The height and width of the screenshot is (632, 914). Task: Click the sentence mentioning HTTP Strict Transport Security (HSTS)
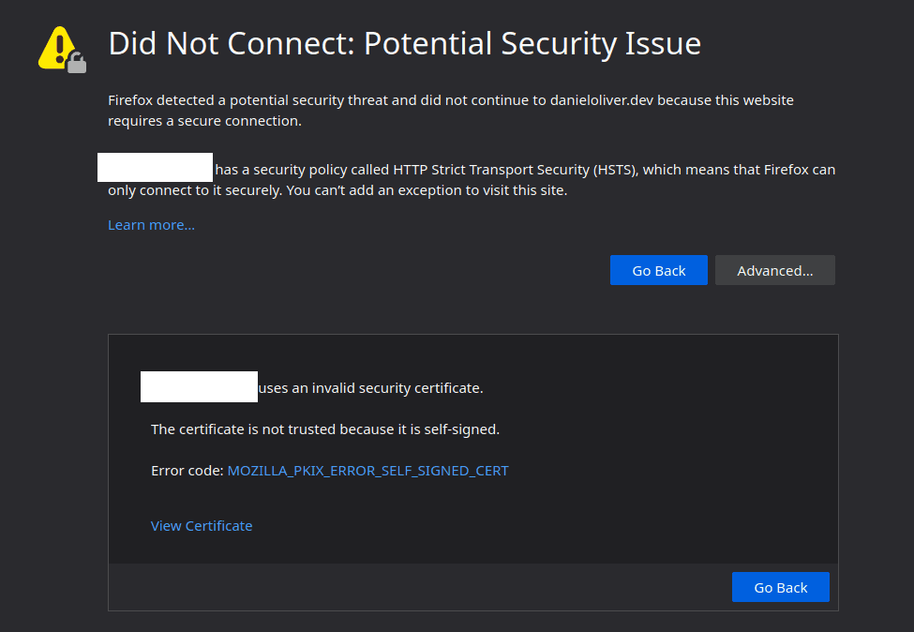coord(472,180)
